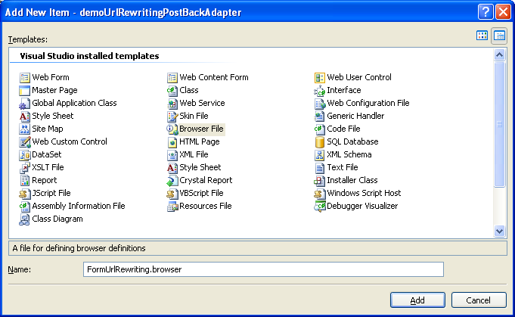
Task: Pick the Site Map template icon
Action: click(x=25, y=129)
